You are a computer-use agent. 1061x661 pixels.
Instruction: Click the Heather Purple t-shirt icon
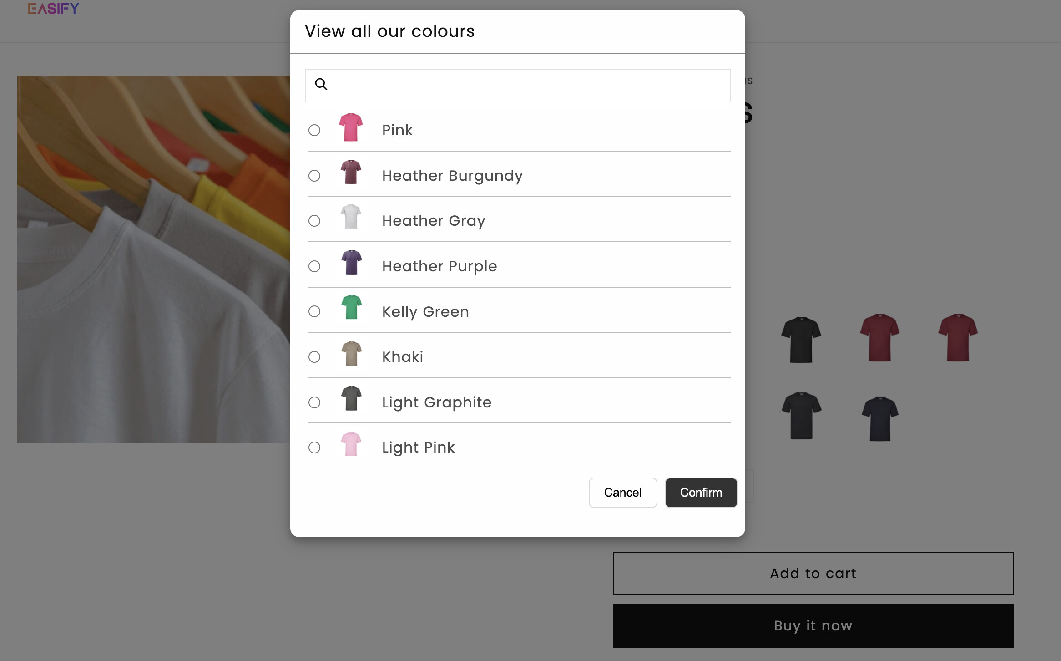(351, 262)
